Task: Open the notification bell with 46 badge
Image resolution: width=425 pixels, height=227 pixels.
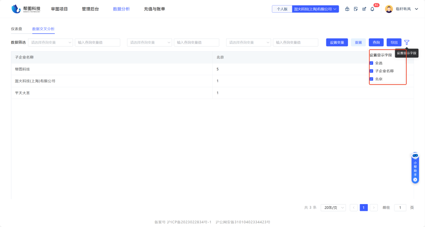Action: point(372,9)
